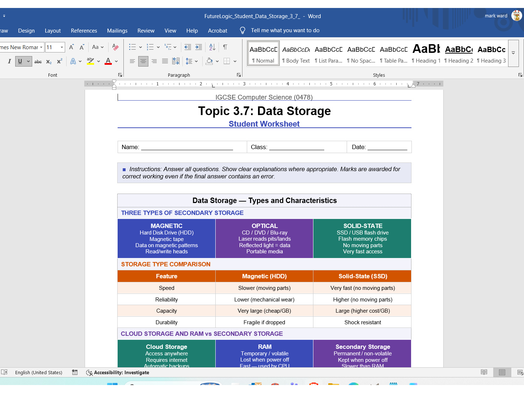Apply the Heading 1 style
Image resolution: width=524 pixels, height=393 pixels.
pos(426,53)
